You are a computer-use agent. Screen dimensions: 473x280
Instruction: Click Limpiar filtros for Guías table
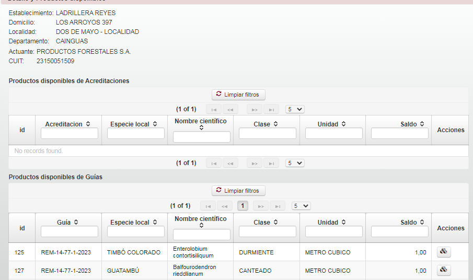(x=238, y=191)
